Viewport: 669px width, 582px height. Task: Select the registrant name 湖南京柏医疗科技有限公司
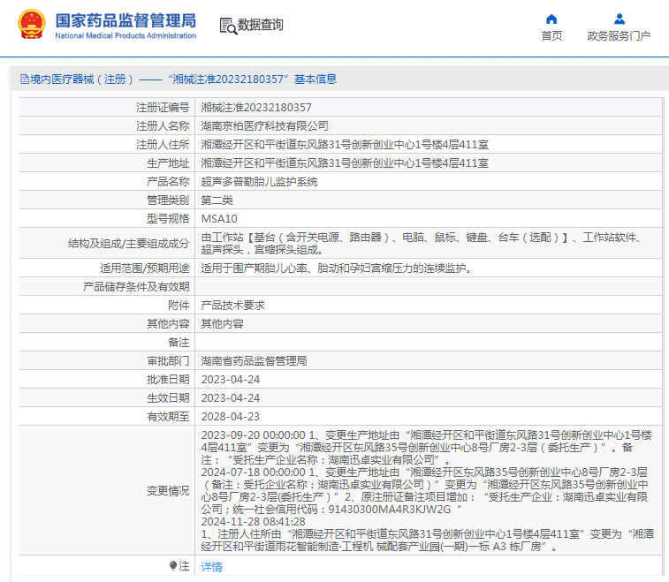[x=264, y=126]
